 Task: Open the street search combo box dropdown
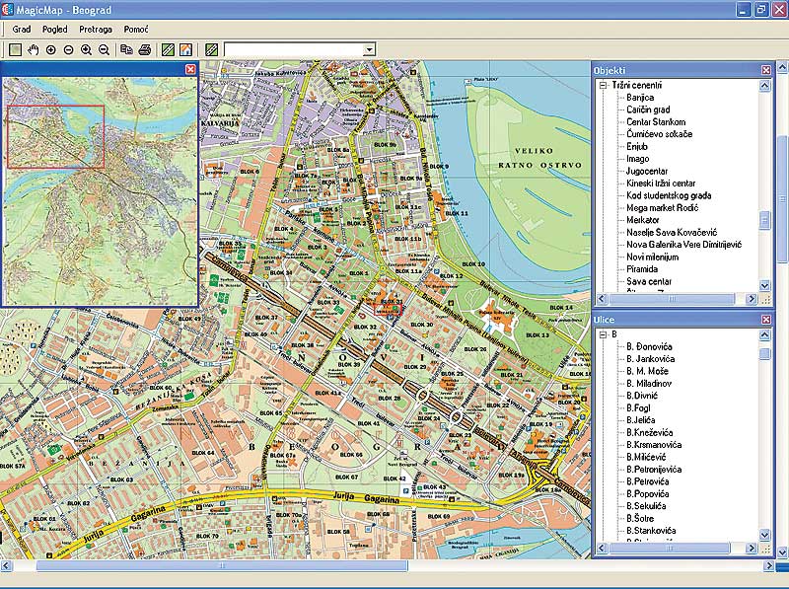tap(369, 49)
